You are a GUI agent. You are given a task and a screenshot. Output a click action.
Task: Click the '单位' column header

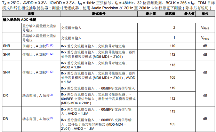[x=205, y=14]
